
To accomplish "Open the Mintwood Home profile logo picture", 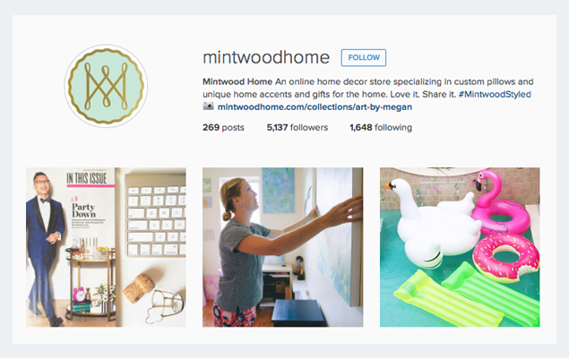I will pyautogui.click(x=106, y=86).
